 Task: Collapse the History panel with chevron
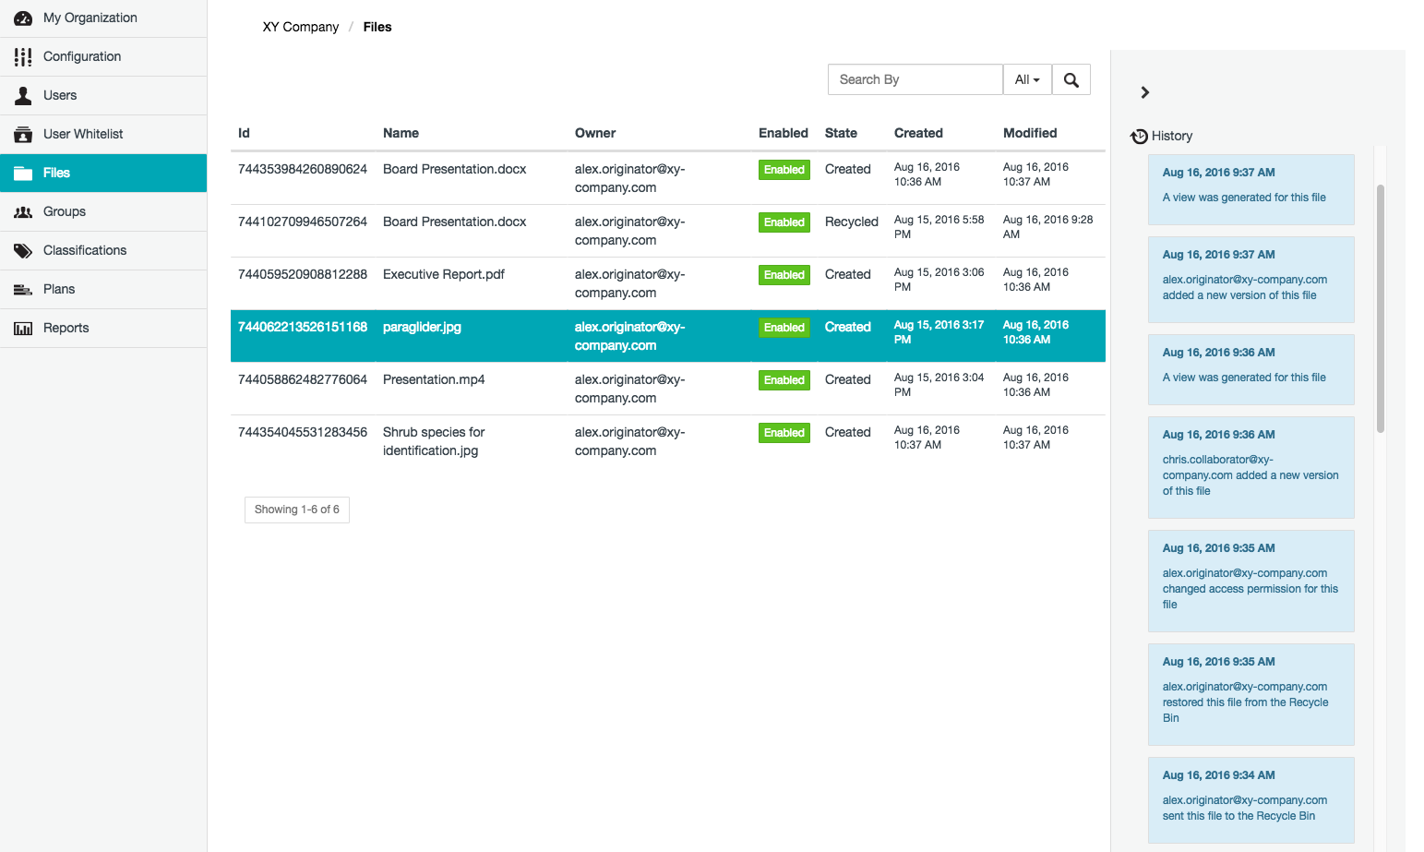pyautogui.click(x=1145, y=92)
